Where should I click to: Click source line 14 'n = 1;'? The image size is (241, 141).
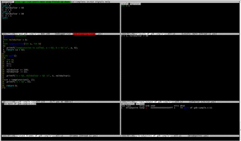click(10, 62)
